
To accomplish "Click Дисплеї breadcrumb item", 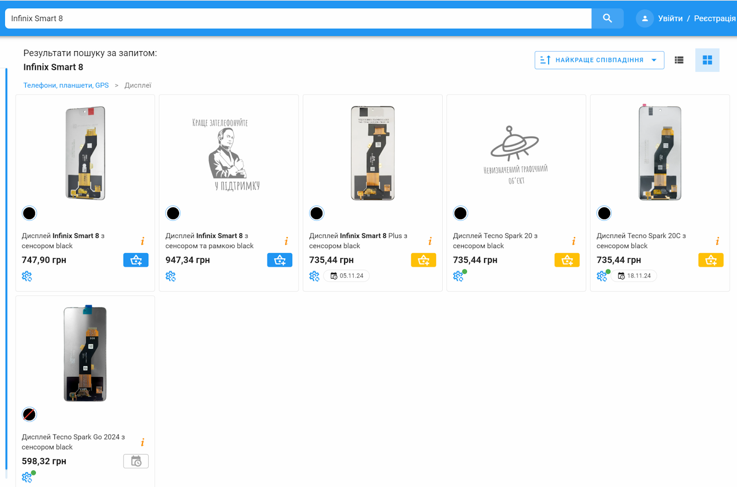I will tap(138, 85).
